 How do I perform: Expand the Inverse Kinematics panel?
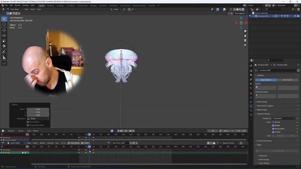click(x=264, y=141)
